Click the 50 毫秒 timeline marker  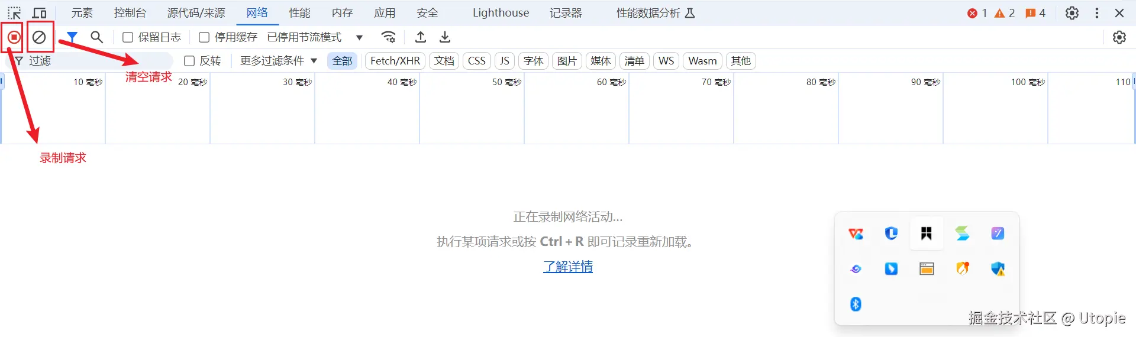pyautogui.click(x=506, y=82)
